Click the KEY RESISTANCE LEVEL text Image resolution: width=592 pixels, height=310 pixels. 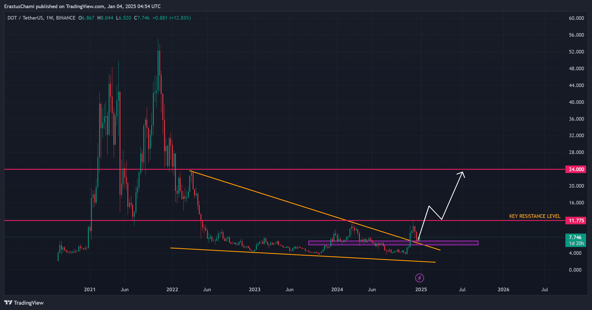[535, 216]
